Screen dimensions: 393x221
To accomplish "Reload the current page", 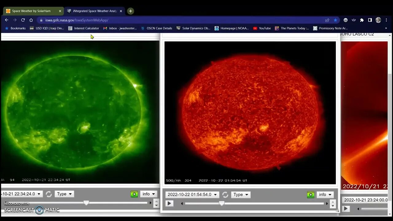I will (23, 20).
